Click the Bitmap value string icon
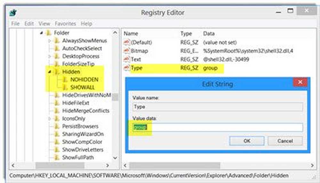The image size is (320, 183). coord(126,51)
